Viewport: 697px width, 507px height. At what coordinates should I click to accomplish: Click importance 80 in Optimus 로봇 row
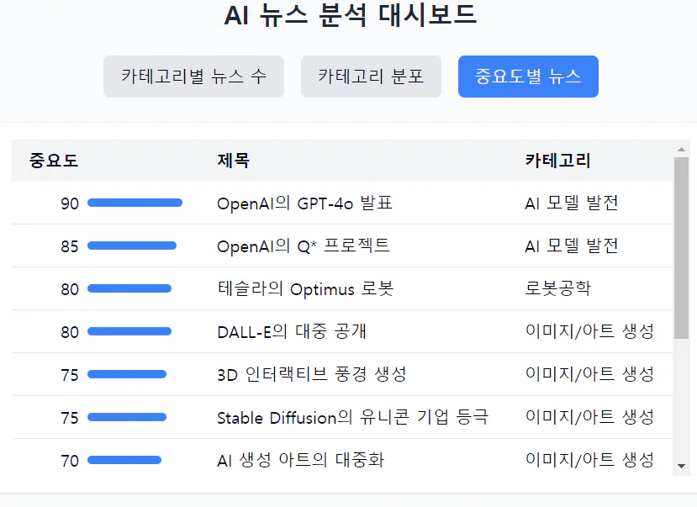[70, 289]
